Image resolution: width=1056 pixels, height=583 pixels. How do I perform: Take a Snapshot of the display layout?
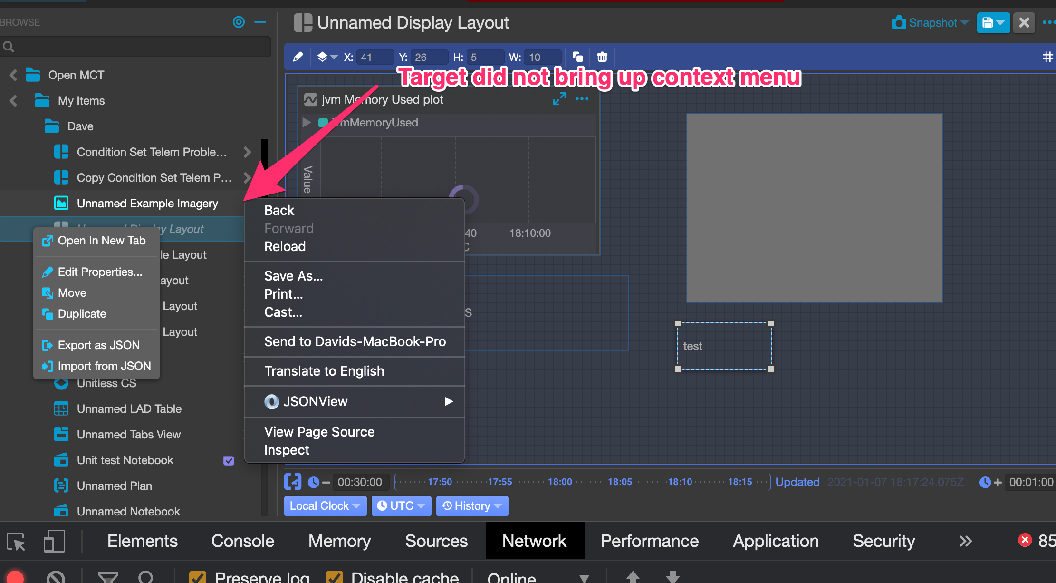tap(928, 22)
